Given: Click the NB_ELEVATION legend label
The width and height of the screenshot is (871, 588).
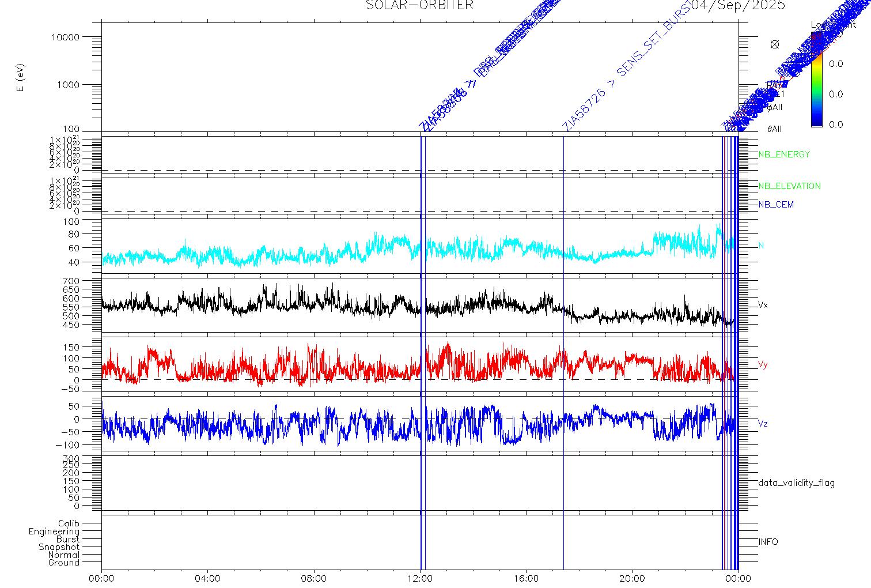Looking at the screenshot, I should point(789,186).
